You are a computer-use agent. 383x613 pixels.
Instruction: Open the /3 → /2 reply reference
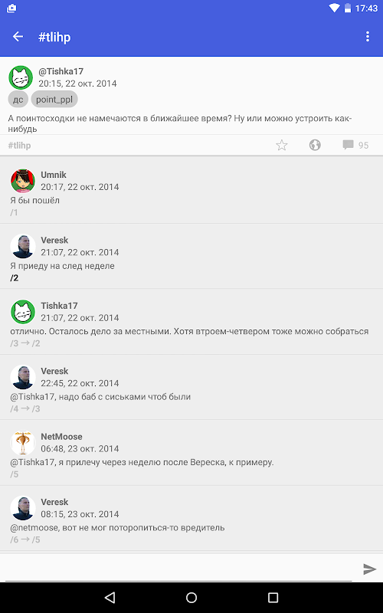tap(25, 343)
